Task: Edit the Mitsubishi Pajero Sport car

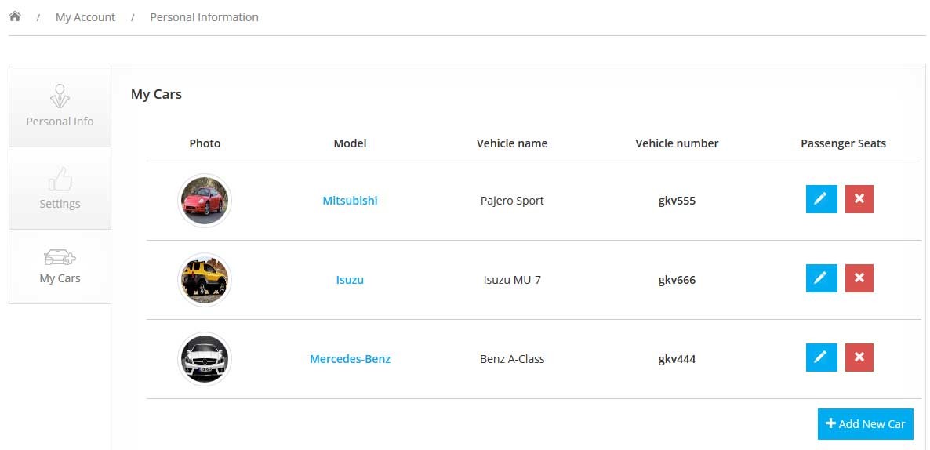Action: tap(821, 199)
